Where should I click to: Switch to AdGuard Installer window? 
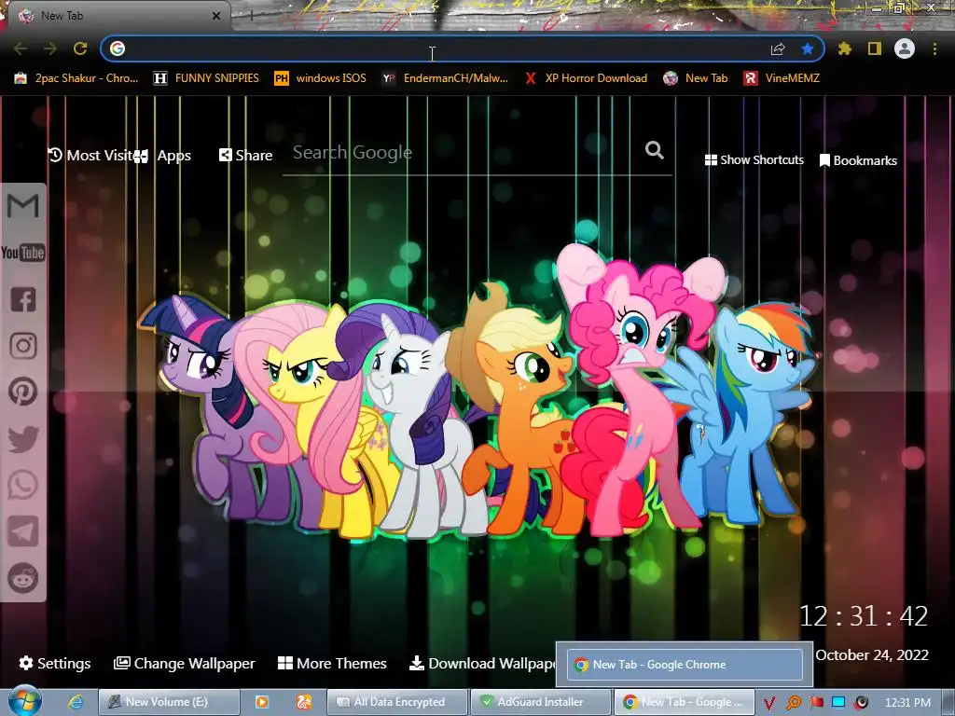coord(541,702)
